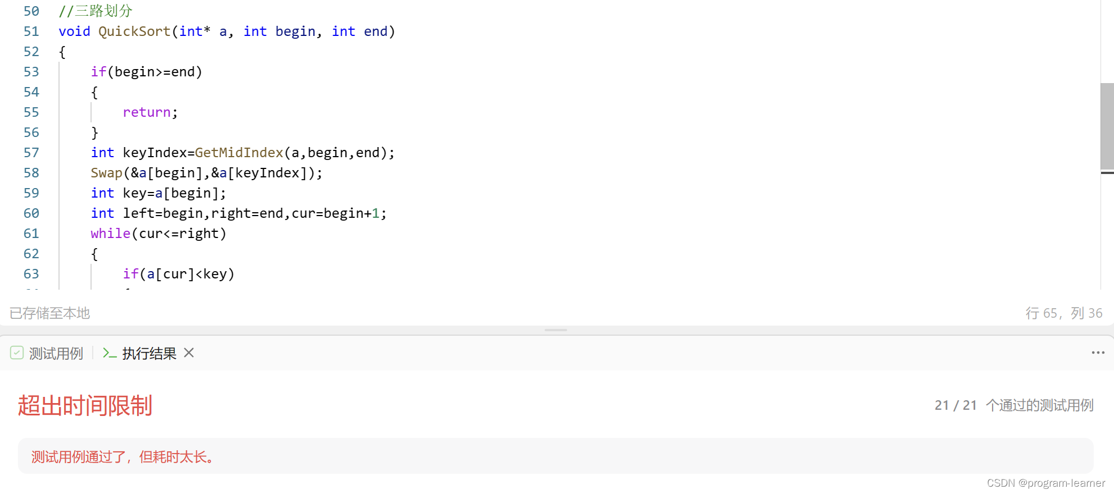Click the if(begin>=end) statement on line 53
Screen dimensions: 1114x494
pos(146,72)
